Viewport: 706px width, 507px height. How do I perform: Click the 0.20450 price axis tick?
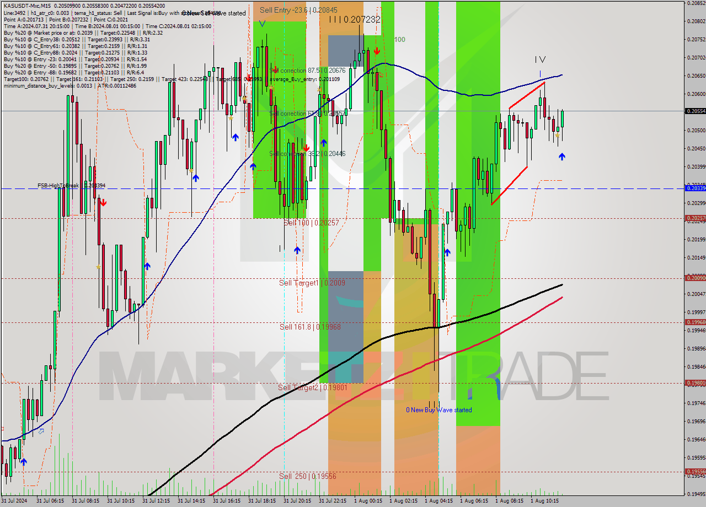pos(695,148)
